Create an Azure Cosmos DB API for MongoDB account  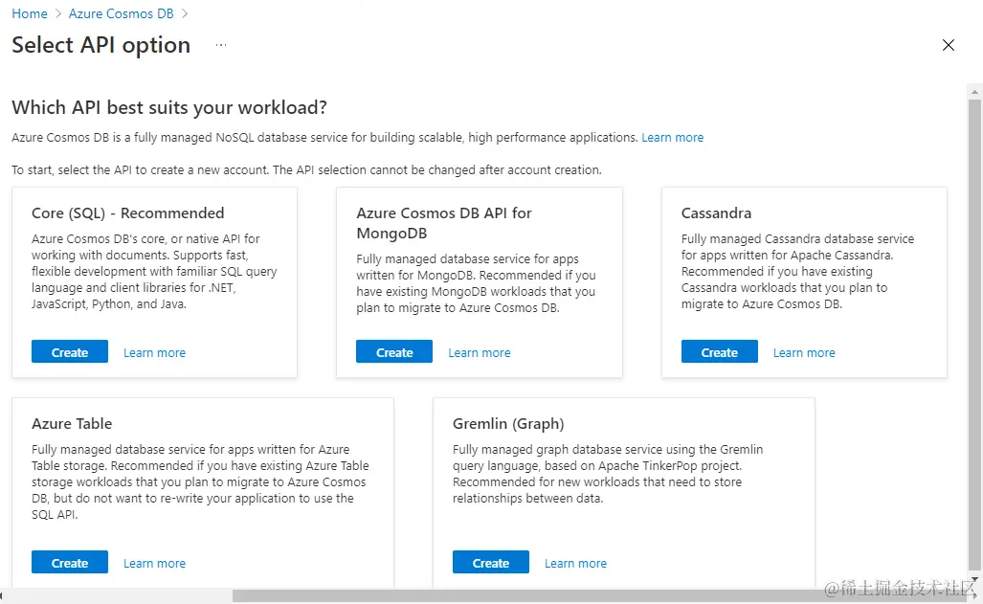point(394,352)
